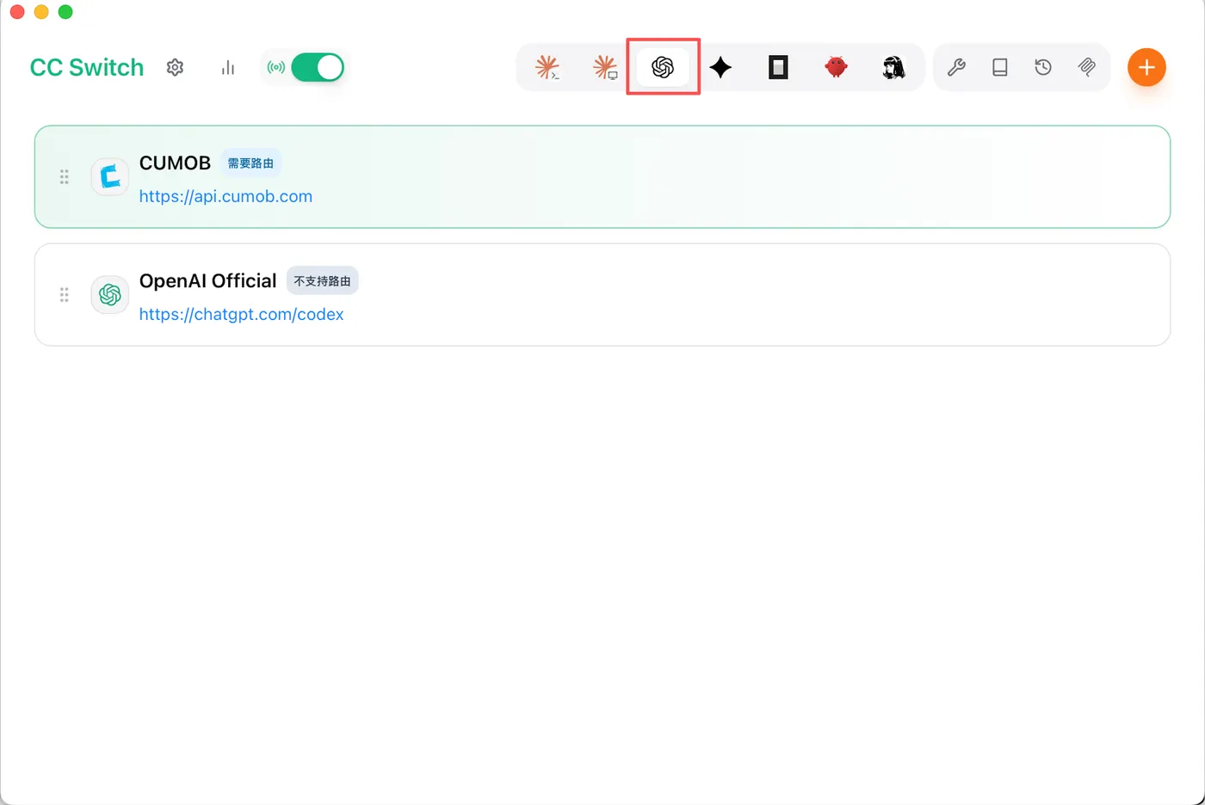This screenshot has width=1205, height=805.
Task: Close the window with the red button
Action: point(17,12)
